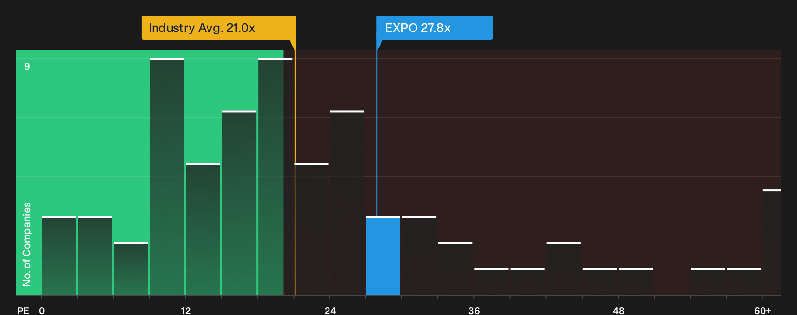Click the PE axis label 36
Screen dimensions: 797x315
point(474,311)
